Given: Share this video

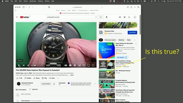Looking at the screenshot, I should pyautogui.click(x=36, y=78).
